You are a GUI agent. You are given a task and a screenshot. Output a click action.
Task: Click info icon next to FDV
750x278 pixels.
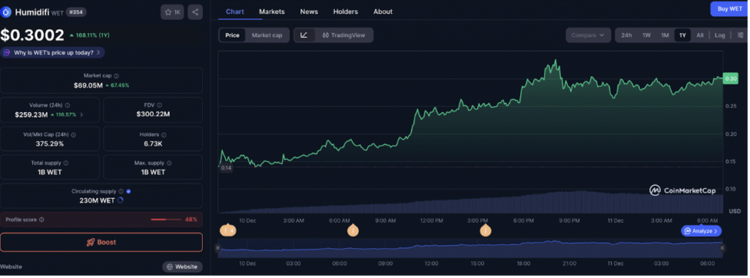coord(159,105)
